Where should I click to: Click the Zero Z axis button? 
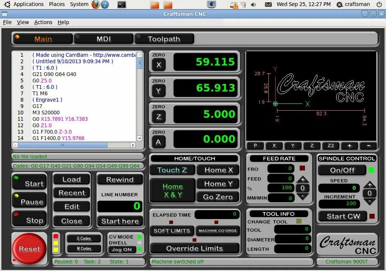pyautogui.click(x=159, y=117)
